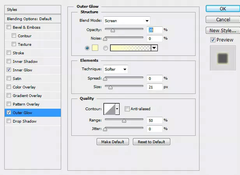
Task: Open the Color Overlay style row
Action: point(33,87)
